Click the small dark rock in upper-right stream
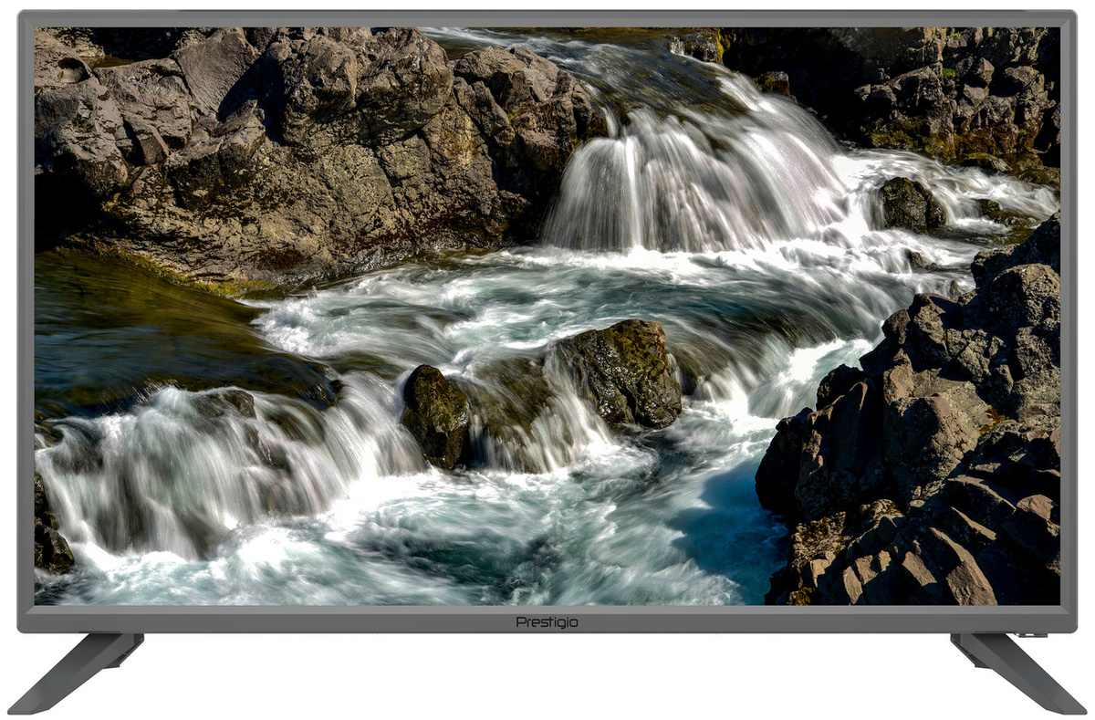The height and width of the screenshot is (720, 1095). 910,204
